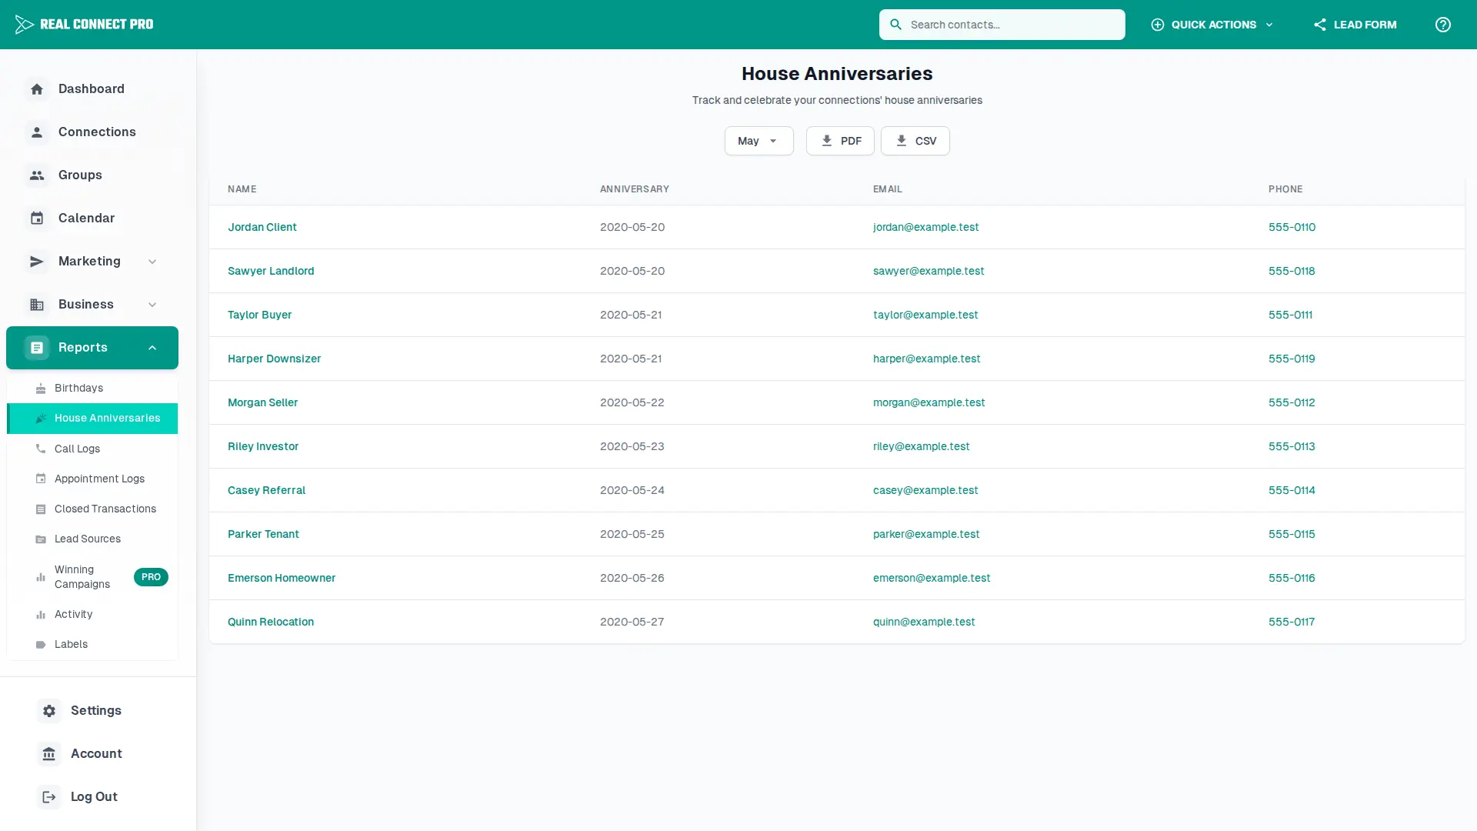
Task: Select Call Logs report
Action: pos(92,449)
